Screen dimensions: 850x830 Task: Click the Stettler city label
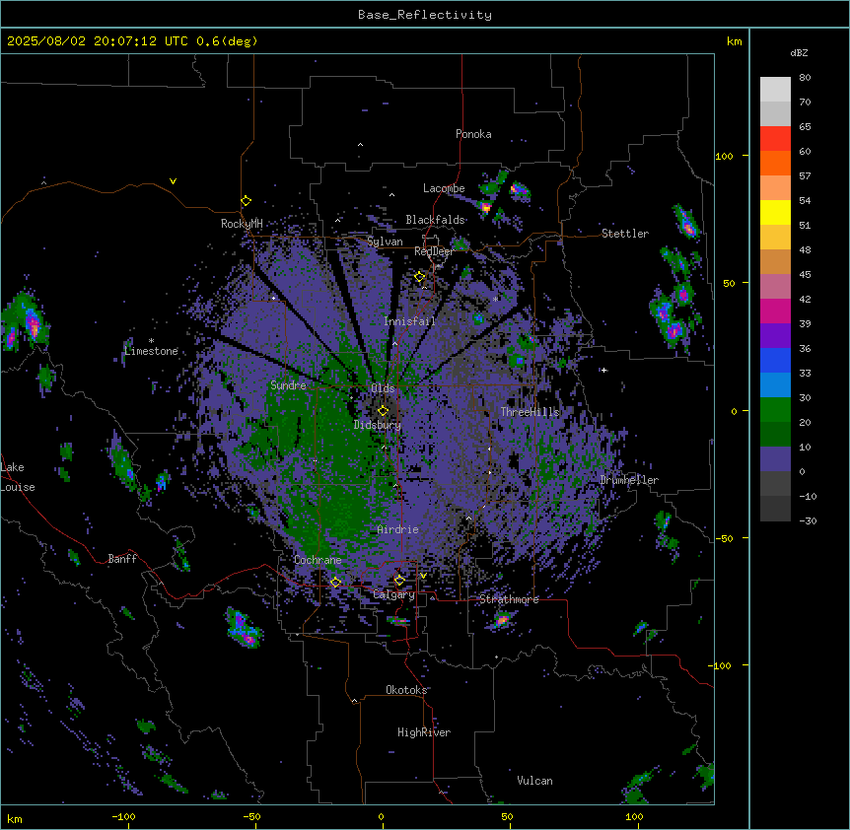625,234
